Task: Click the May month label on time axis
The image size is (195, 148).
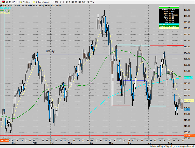Action: click(111, 143)
